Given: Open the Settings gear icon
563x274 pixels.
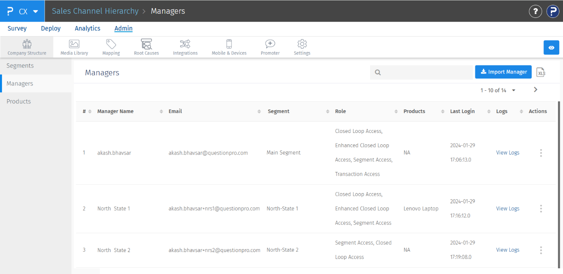Looking at the screenshot, I should tap(302, 44).
